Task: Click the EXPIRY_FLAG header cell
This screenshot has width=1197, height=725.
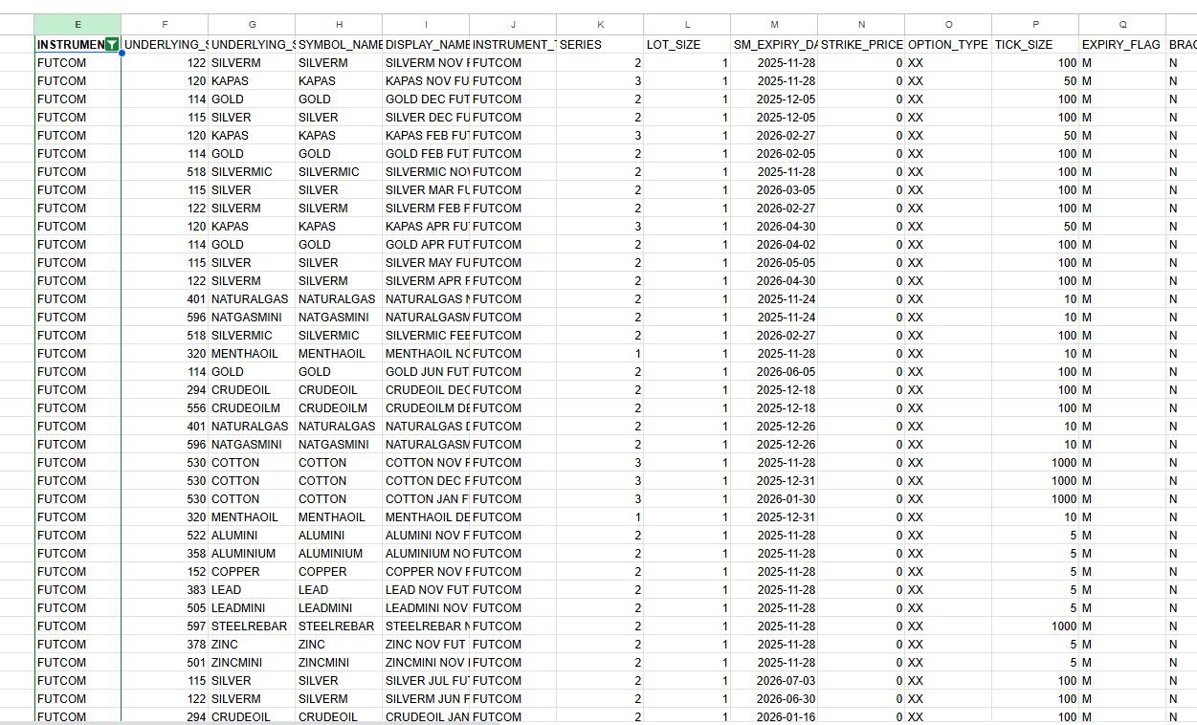Action: pos(1121,44)
